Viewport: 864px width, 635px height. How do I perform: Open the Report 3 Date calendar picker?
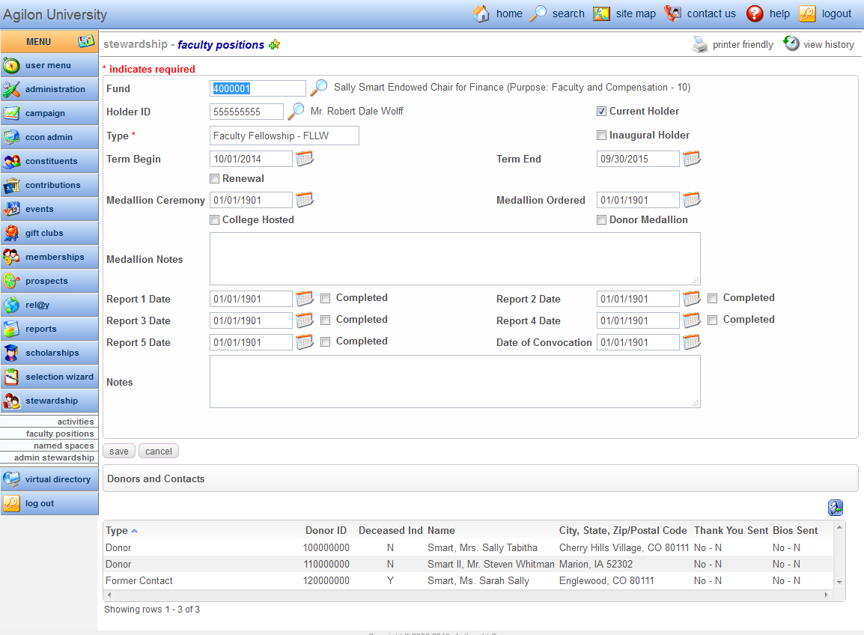(305, 320)
